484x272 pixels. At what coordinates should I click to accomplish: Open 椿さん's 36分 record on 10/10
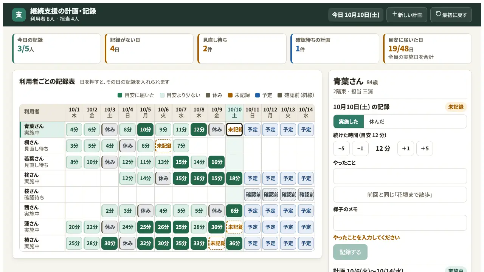tap(234, 243)
